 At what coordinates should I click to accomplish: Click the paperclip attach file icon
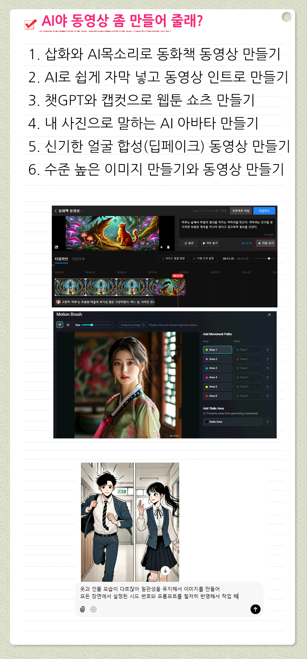pyautogui.click(x=82, y=609)
